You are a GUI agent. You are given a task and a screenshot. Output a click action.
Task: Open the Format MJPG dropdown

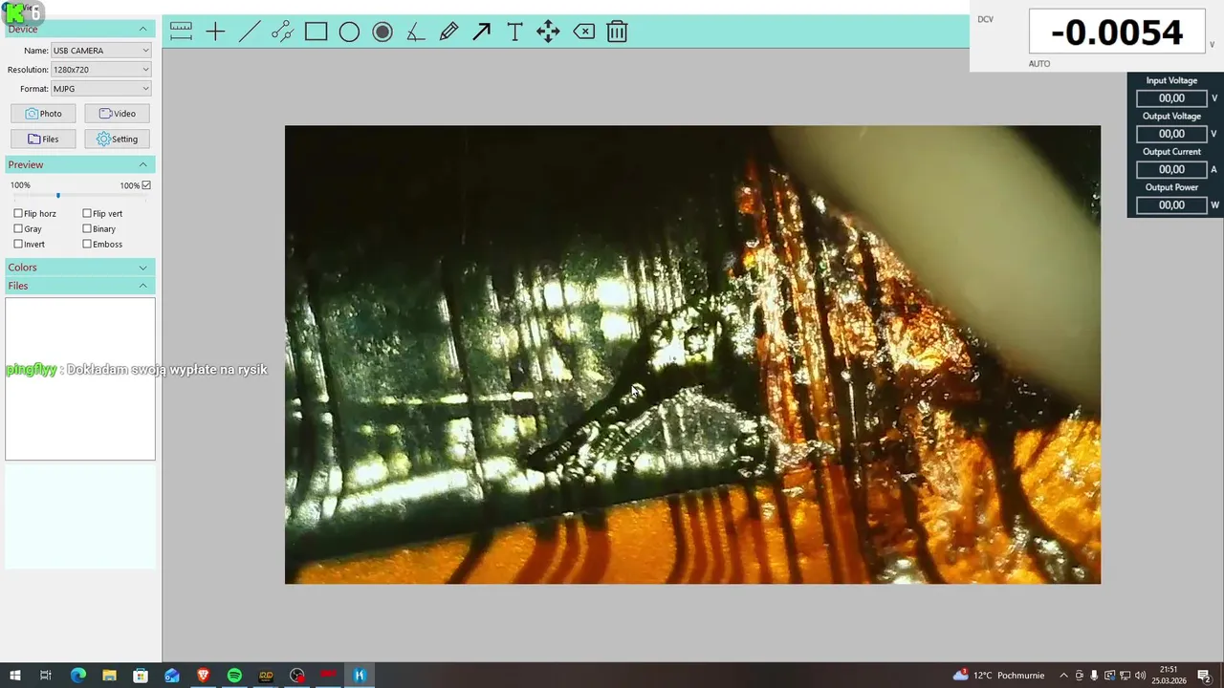pos(101,89)
